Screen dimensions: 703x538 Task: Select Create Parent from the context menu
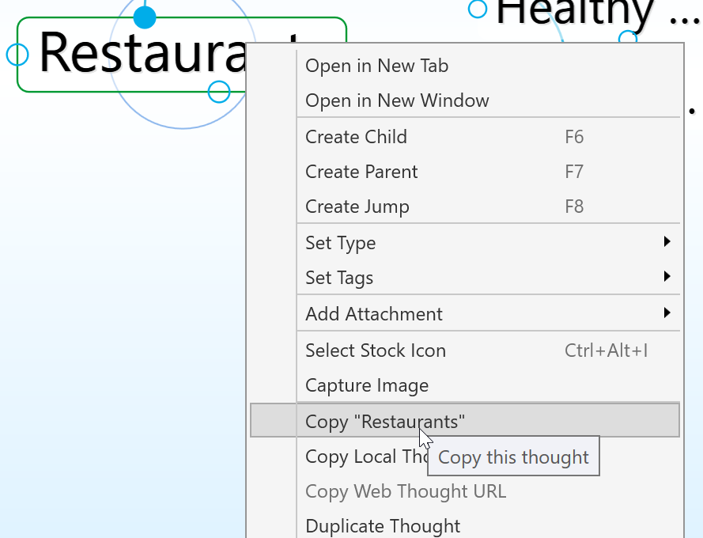pos(361,172)
